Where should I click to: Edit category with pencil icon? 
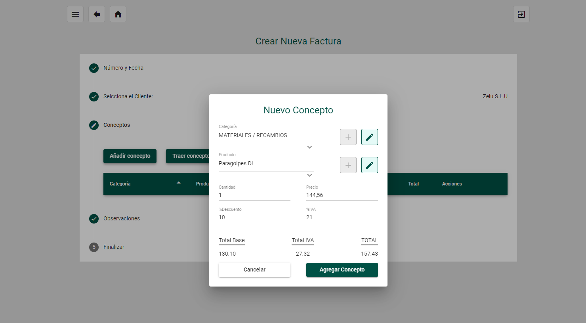click(369, 137)
